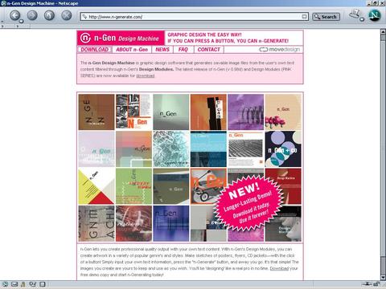Click the Forward navigation button
The image size is (386, 289).
(x=32, y=15)
